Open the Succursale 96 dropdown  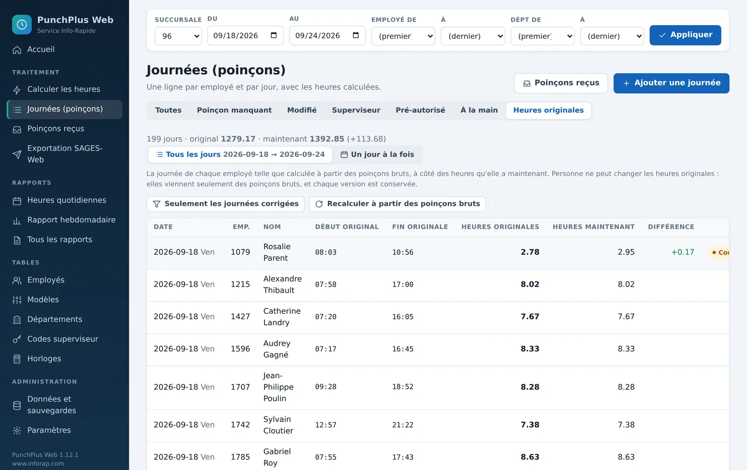tap(178, 36)
